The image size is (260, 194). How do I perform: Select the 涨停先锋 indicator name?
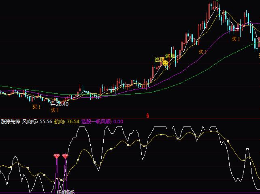tap(10, 121)
